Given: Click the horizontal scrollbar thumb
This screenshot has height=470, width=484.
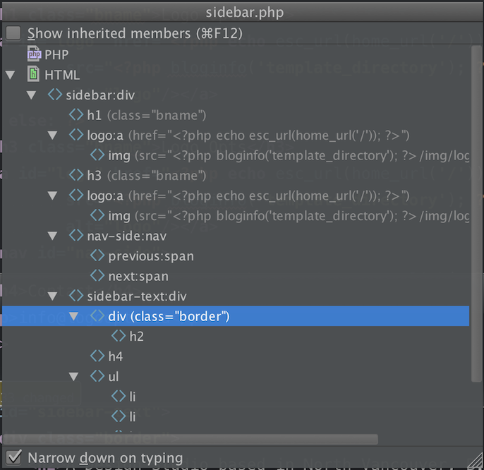Looking at the screenshot, I should (x=190, y=439).
